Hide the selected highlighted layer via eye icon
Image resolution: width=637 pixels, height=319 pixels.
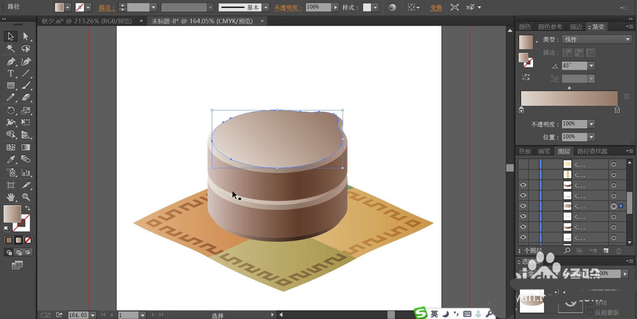click(523, 206)
